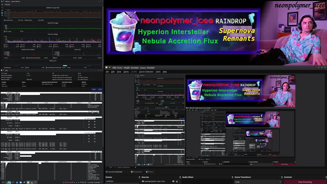The width and height of the screenshot is (327, 184).
Task: Open the folder file manager taskbar icon
Action: (21, 182)
